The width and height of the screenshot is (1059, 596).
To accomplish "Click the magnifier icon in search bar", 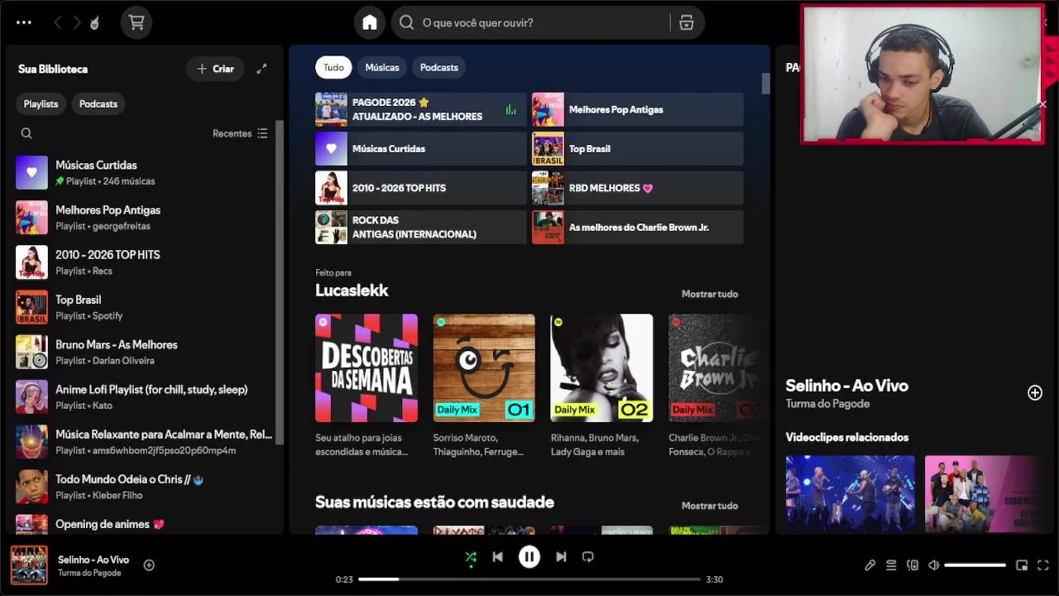I will click(406, 22).
